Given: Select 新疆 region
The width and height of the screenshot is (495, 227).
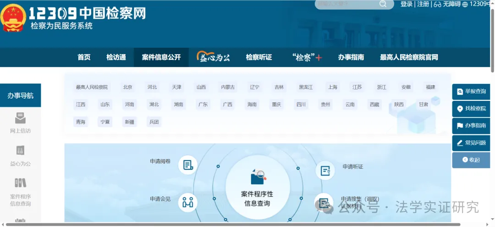Looking at the screenshot, I should click(x=129, y=122).
